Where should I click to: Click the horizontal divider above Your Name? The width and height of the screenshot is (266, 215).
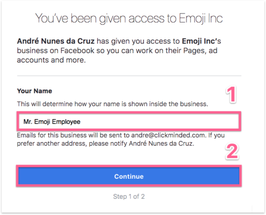click(129, 76)
